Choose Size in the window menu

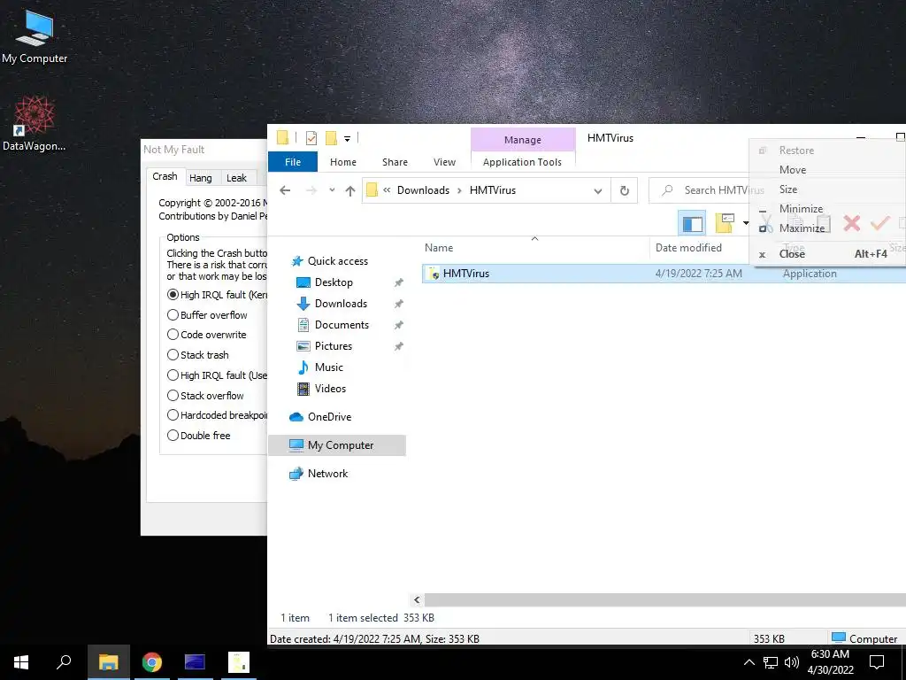click(788, 189)
